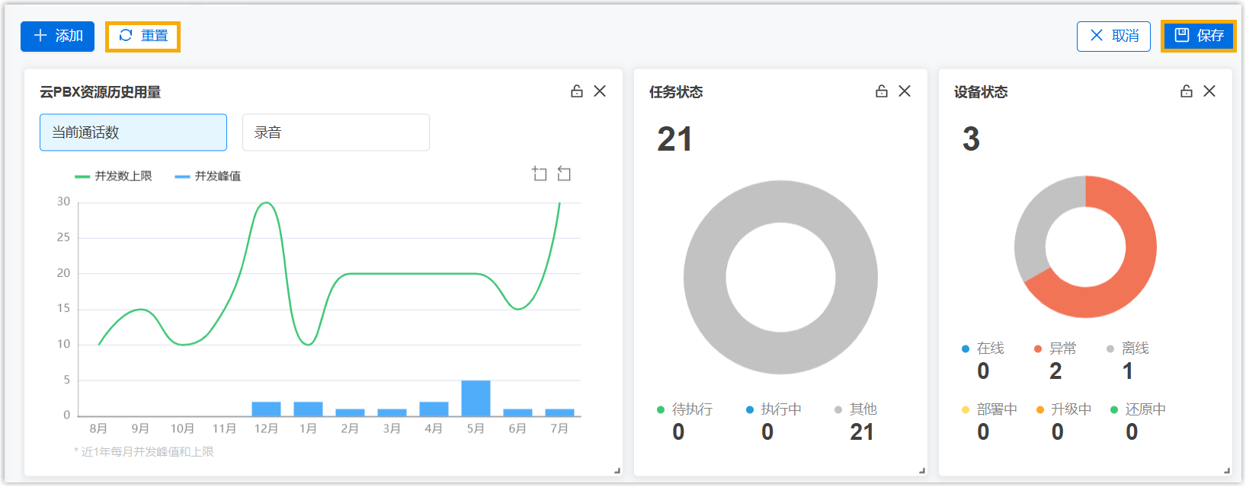Toggle 异常 legend item in 设备状态
The image size is (1246, 487).
coord(1055,349)
